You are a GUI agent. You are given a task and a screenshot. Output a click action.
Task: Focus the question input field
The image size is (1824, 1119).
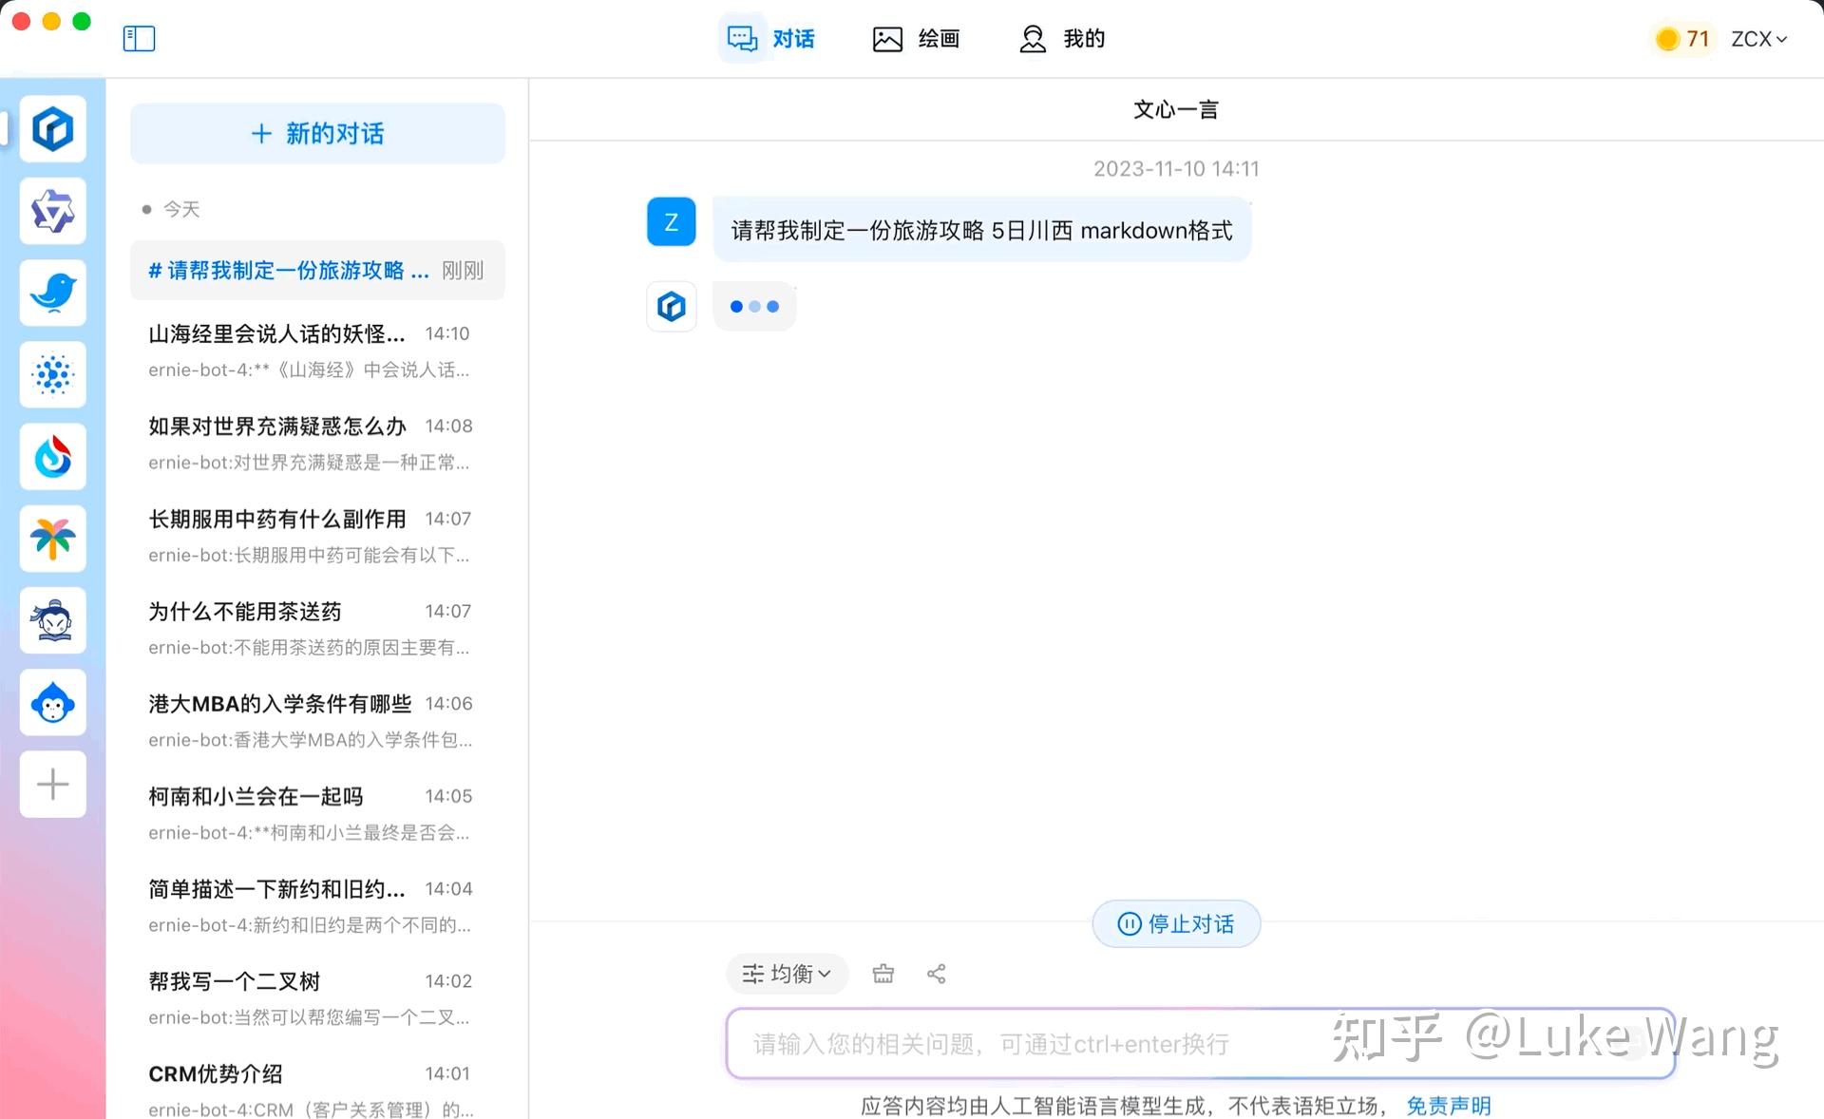(x=1200, y=1044)
